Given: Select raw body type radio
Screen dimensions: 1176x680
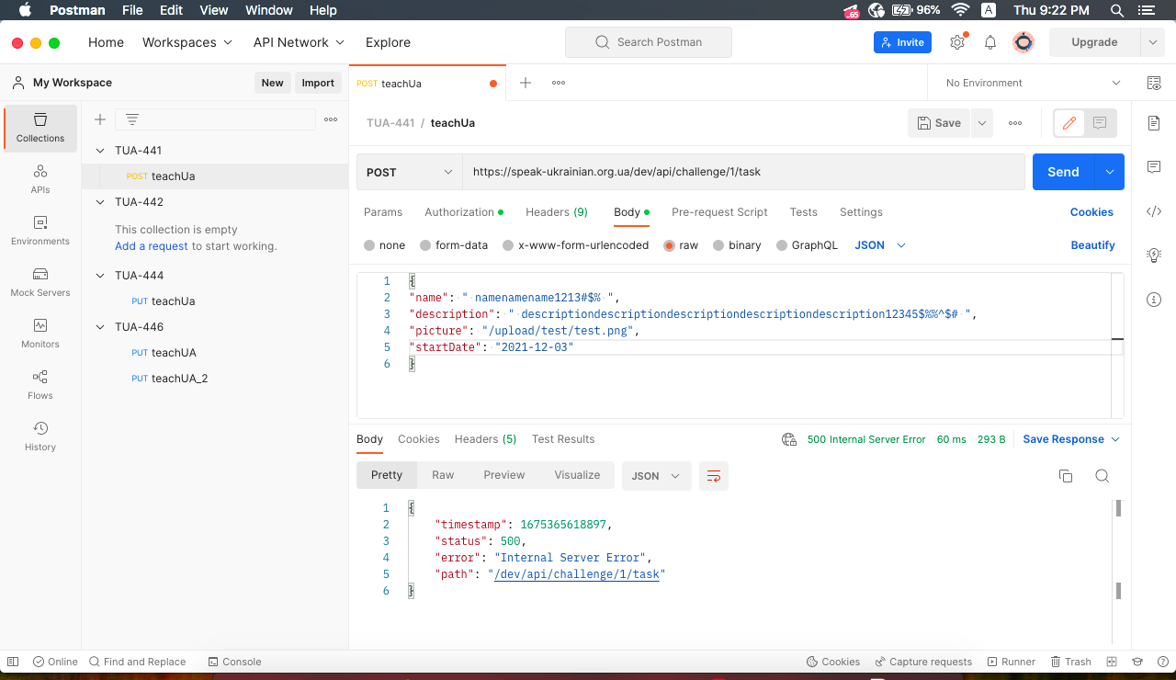Looking at the screenshot, I should click(x=669, y=245).
